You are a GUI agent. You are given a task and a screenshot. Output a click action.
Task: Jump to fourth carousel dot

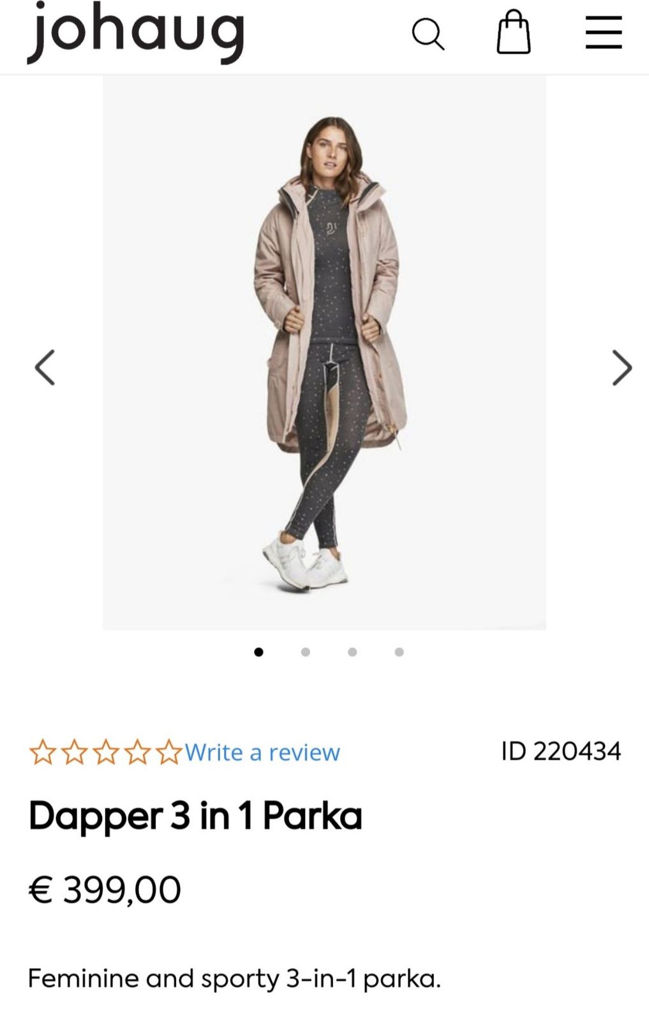[x=399, y=652]
